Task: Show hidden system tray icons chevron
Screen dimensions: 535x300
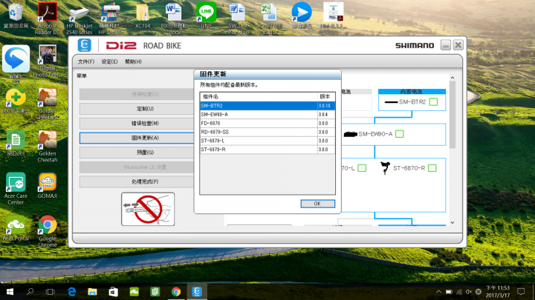Action: [438, 292]
